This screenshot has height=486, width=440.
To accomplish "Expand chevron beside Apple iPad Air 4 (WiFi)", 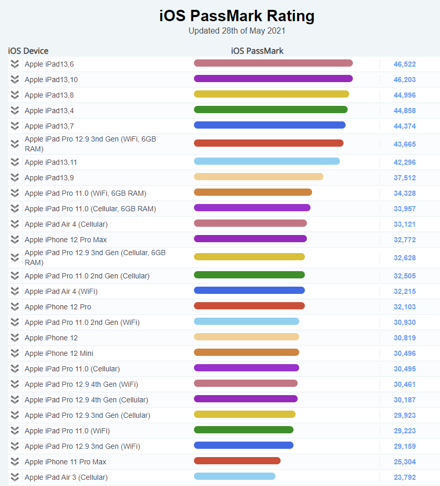I will (14, 291).
